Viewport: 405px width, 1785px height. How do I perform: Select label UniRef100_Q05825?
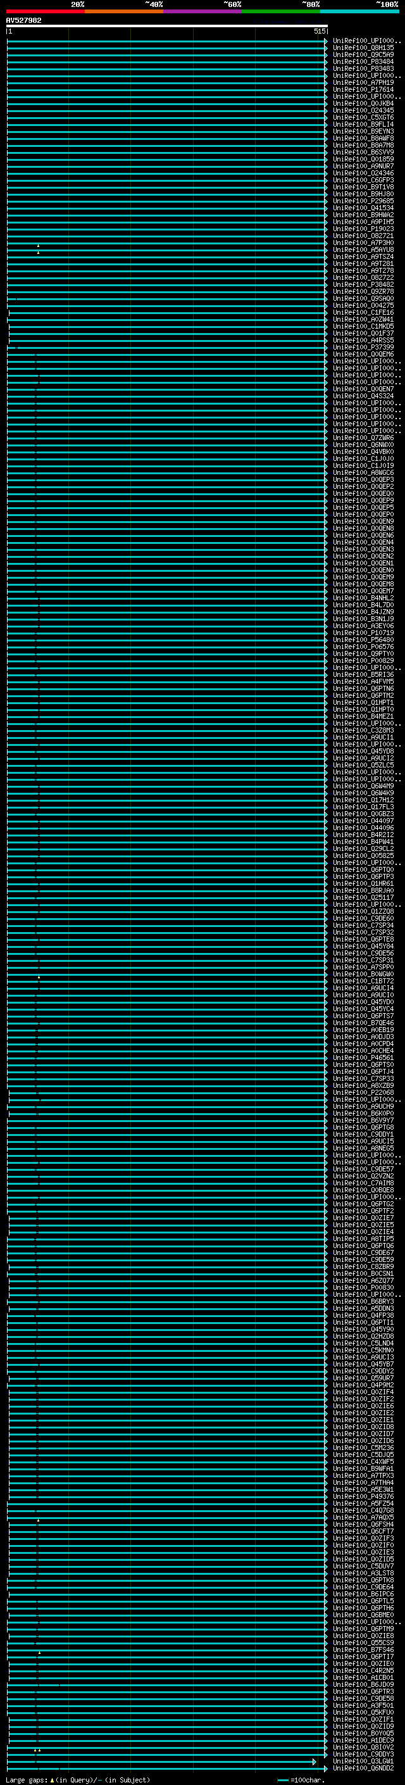click(x=363, y=856)
